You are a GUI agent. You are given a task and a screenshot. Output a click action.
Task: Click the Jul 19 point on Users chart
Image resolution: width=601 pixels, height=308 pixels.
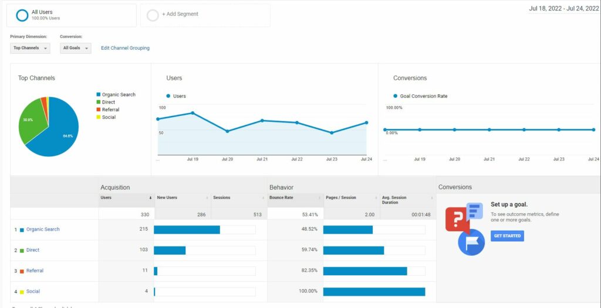click(x=193, y=113)
